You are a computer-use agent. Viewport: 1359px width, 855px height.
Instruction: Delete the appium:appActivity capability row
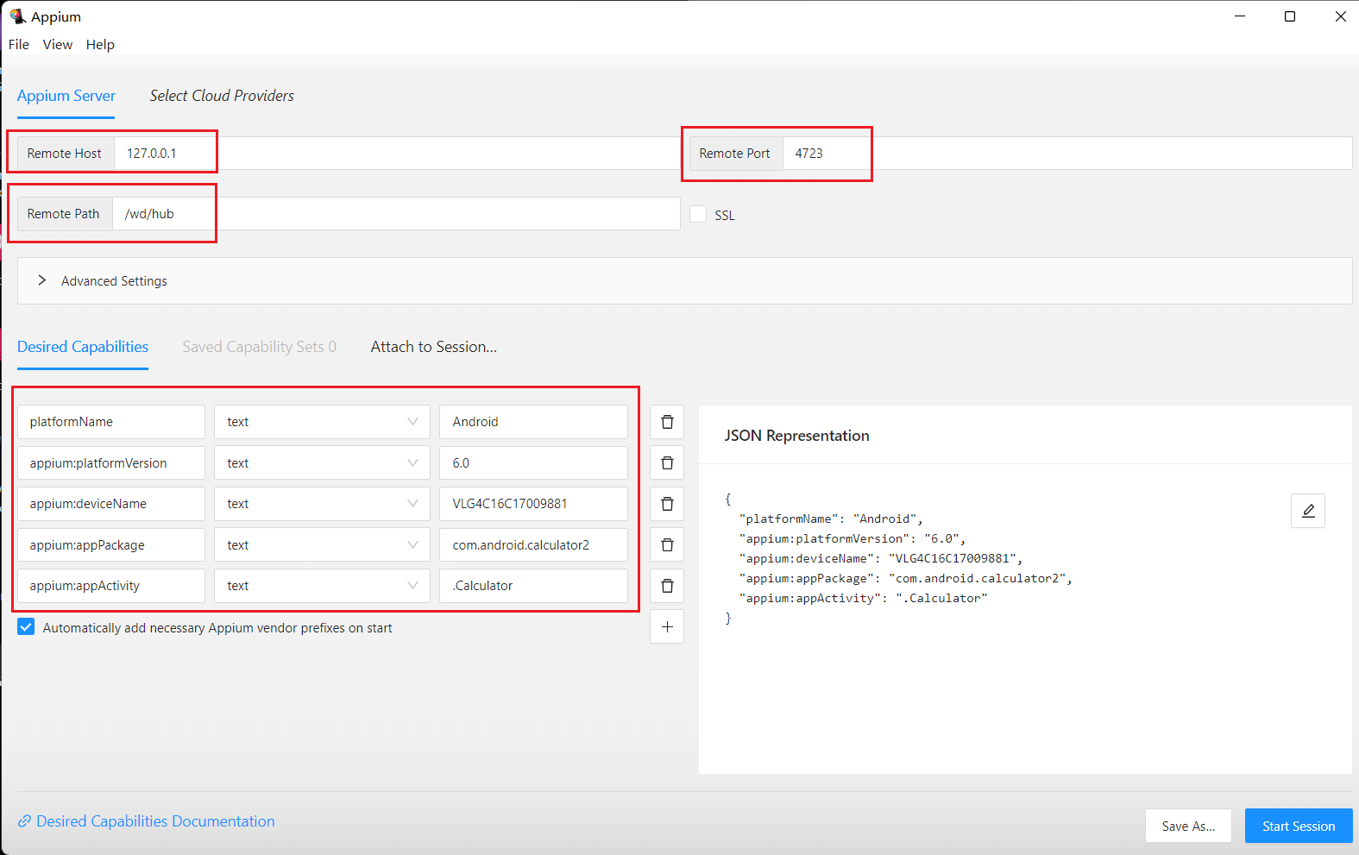(x=667, y=586)
